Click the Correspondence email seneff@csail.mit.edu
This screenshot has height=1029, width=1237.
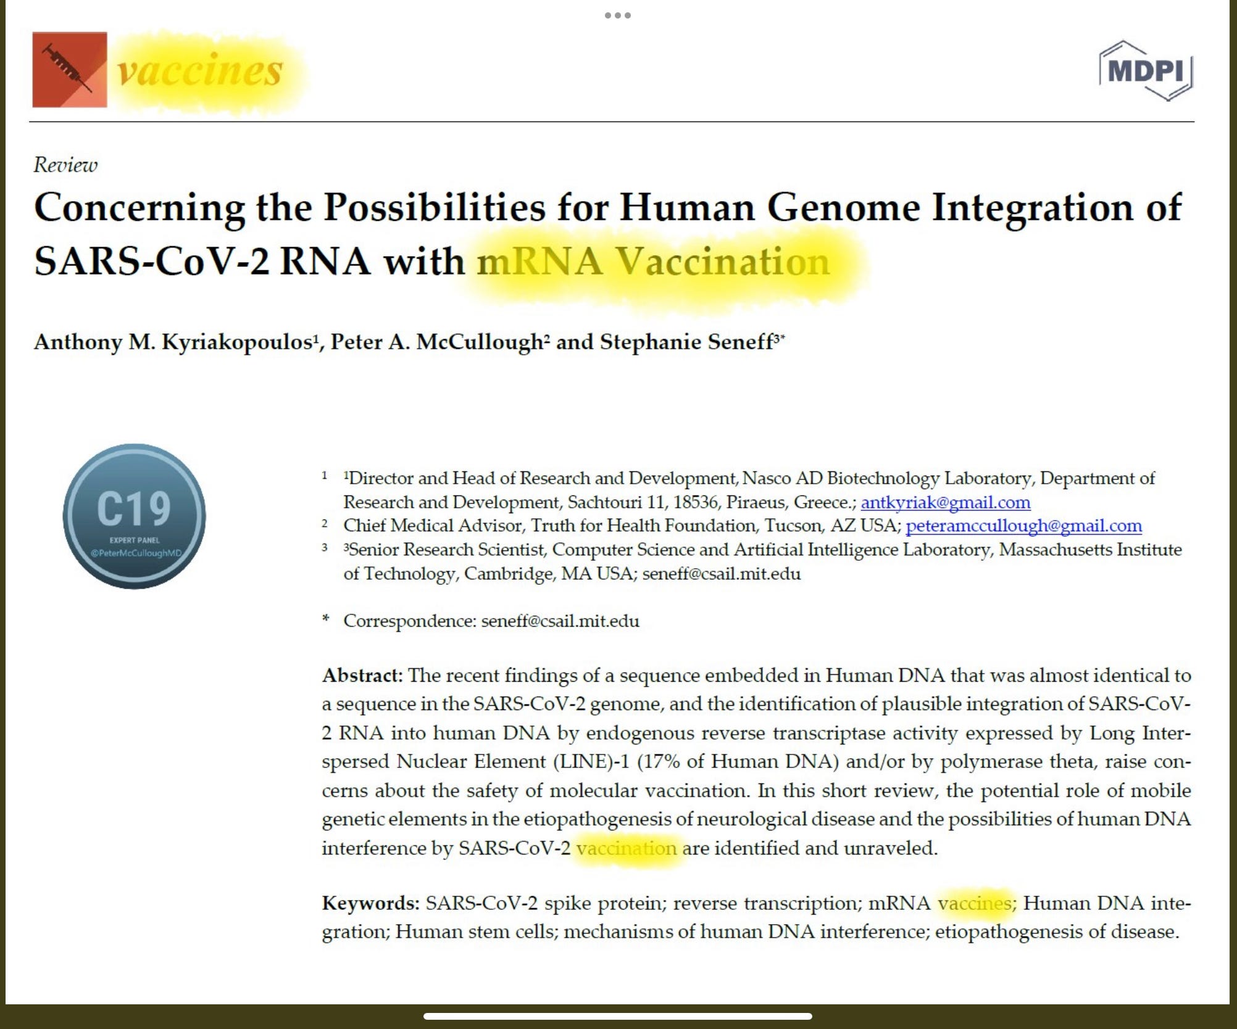(560, 621)
